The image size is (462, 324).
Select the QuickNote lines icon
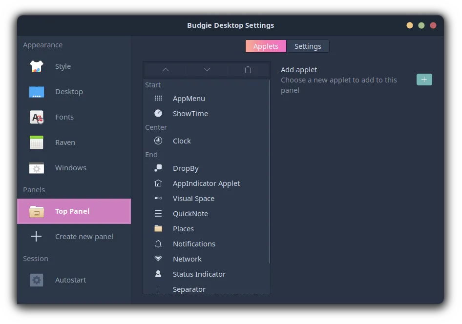[158, 214]
